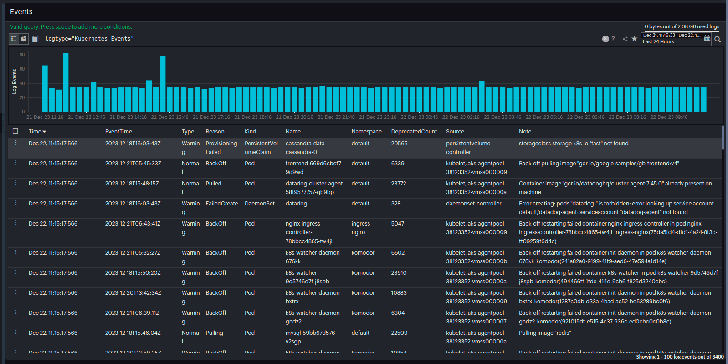Switch to the pie chart view
728x364 pixels.
tap(24, 39)
